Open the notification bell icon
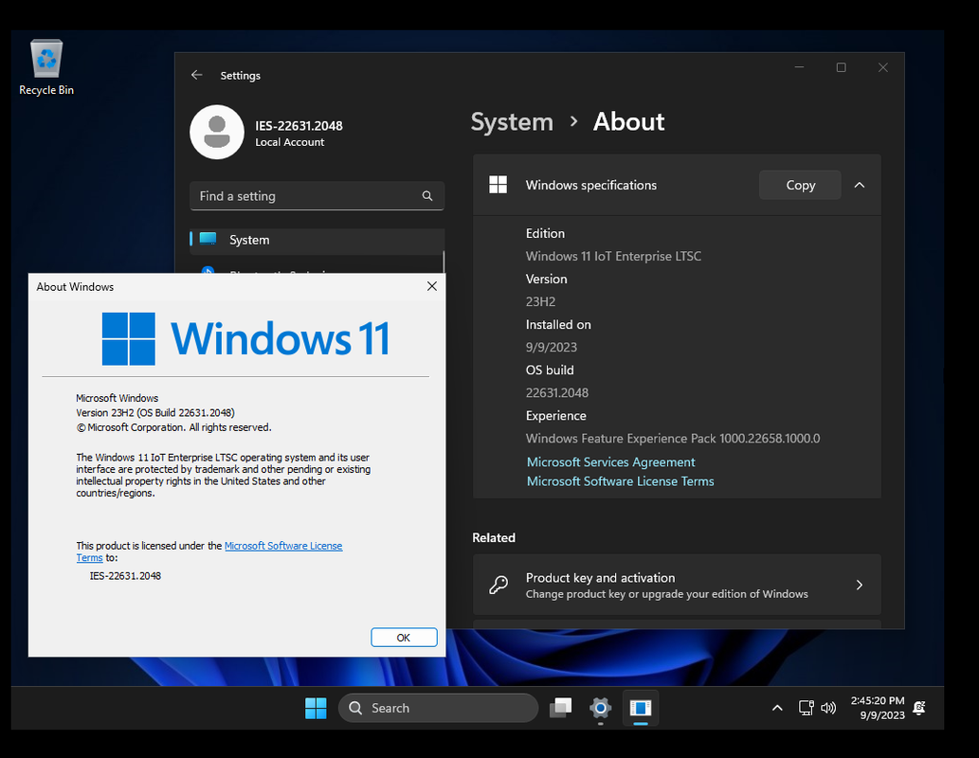The width and height of the screenshot is (979, 758). point(919,708)
